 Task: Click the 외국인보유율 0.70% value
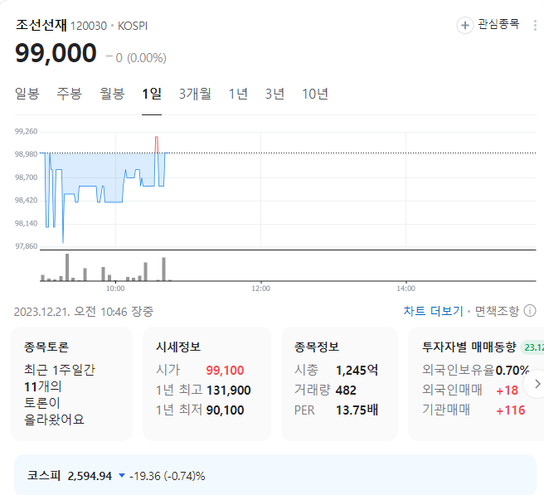click(x=512, y=370)
